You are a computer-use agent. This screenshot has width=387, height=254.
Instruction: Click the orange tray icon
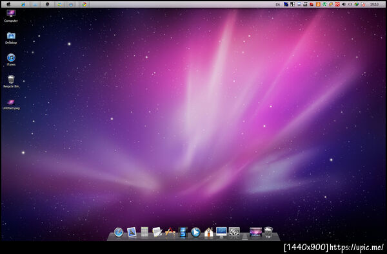click(x=318, y=5)
